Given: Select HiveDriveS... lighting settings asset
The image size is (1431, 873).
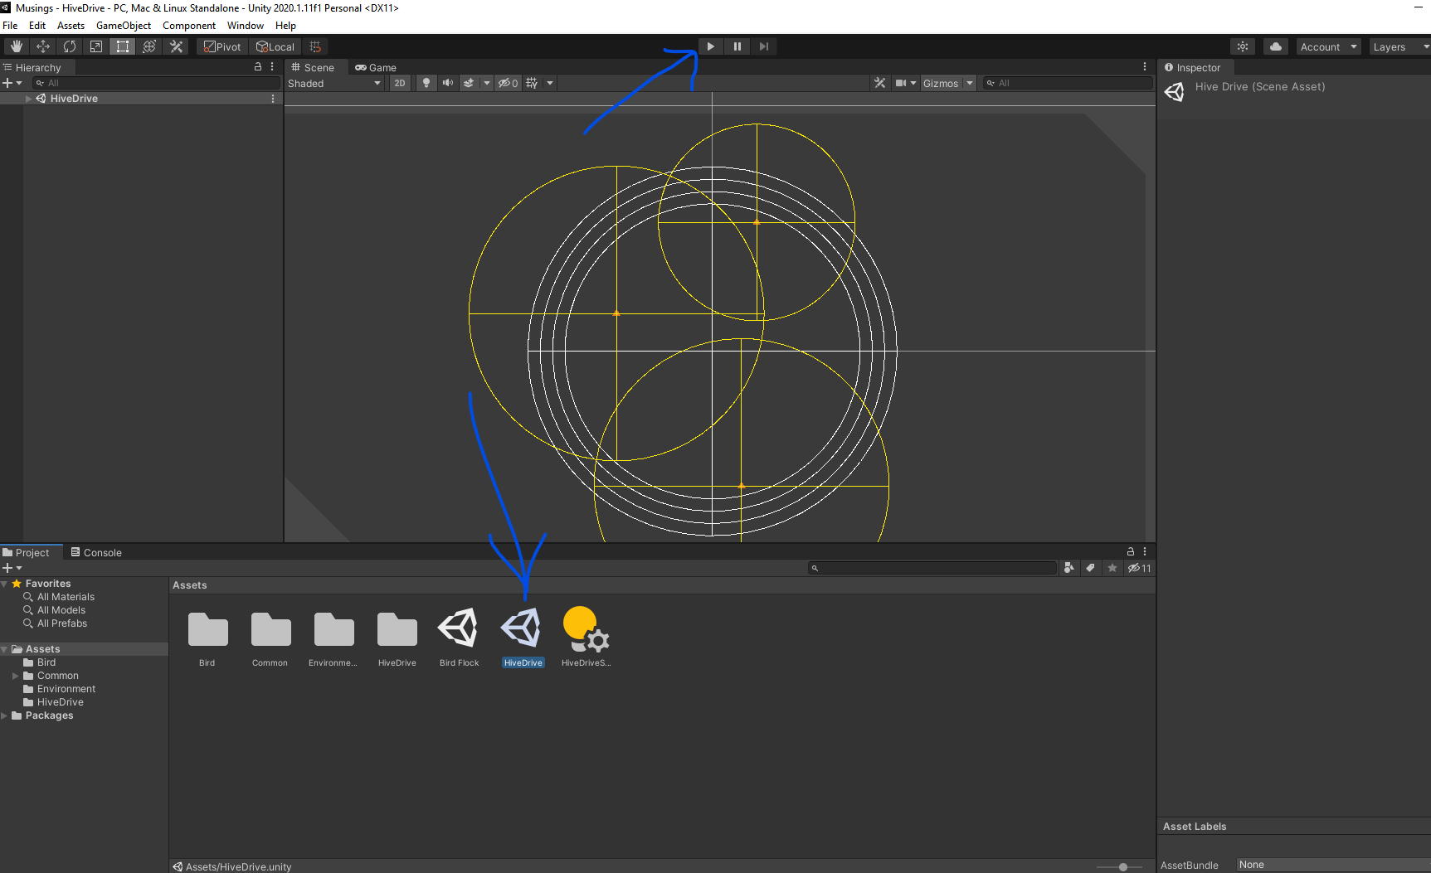Looking at the screenshot, I should point(586,637).
